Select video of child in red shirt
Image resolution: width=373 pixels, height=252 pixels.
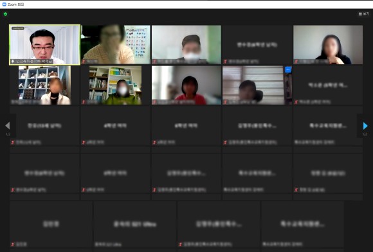[x=186, y=85]
